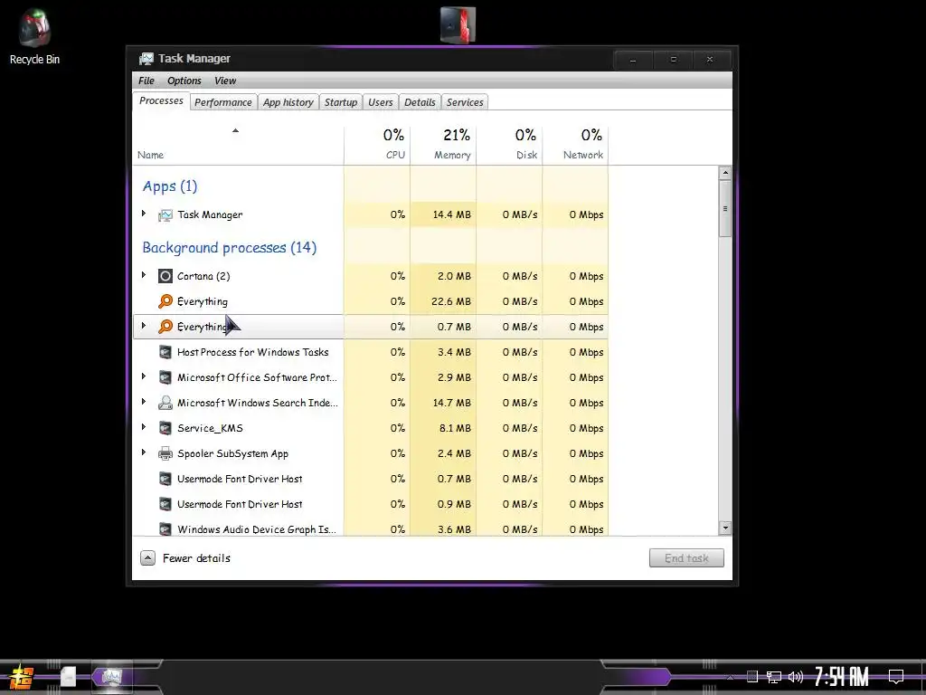Click the Cortana process icon
Screen dimensions: 926x695
pos(165,276)
